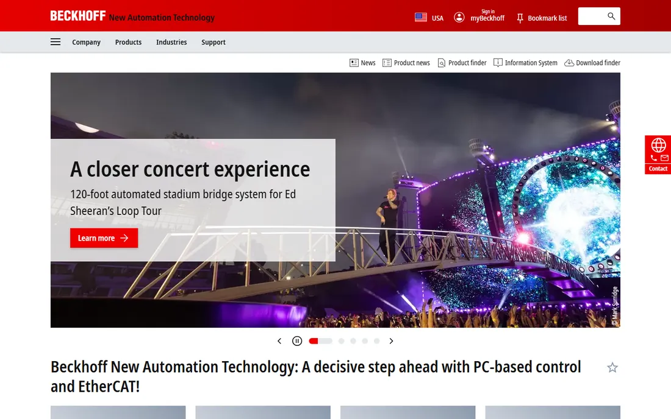Click the myBeckhoff user account icon
Viewport: 671px width, 419px height.
[459, 17]
